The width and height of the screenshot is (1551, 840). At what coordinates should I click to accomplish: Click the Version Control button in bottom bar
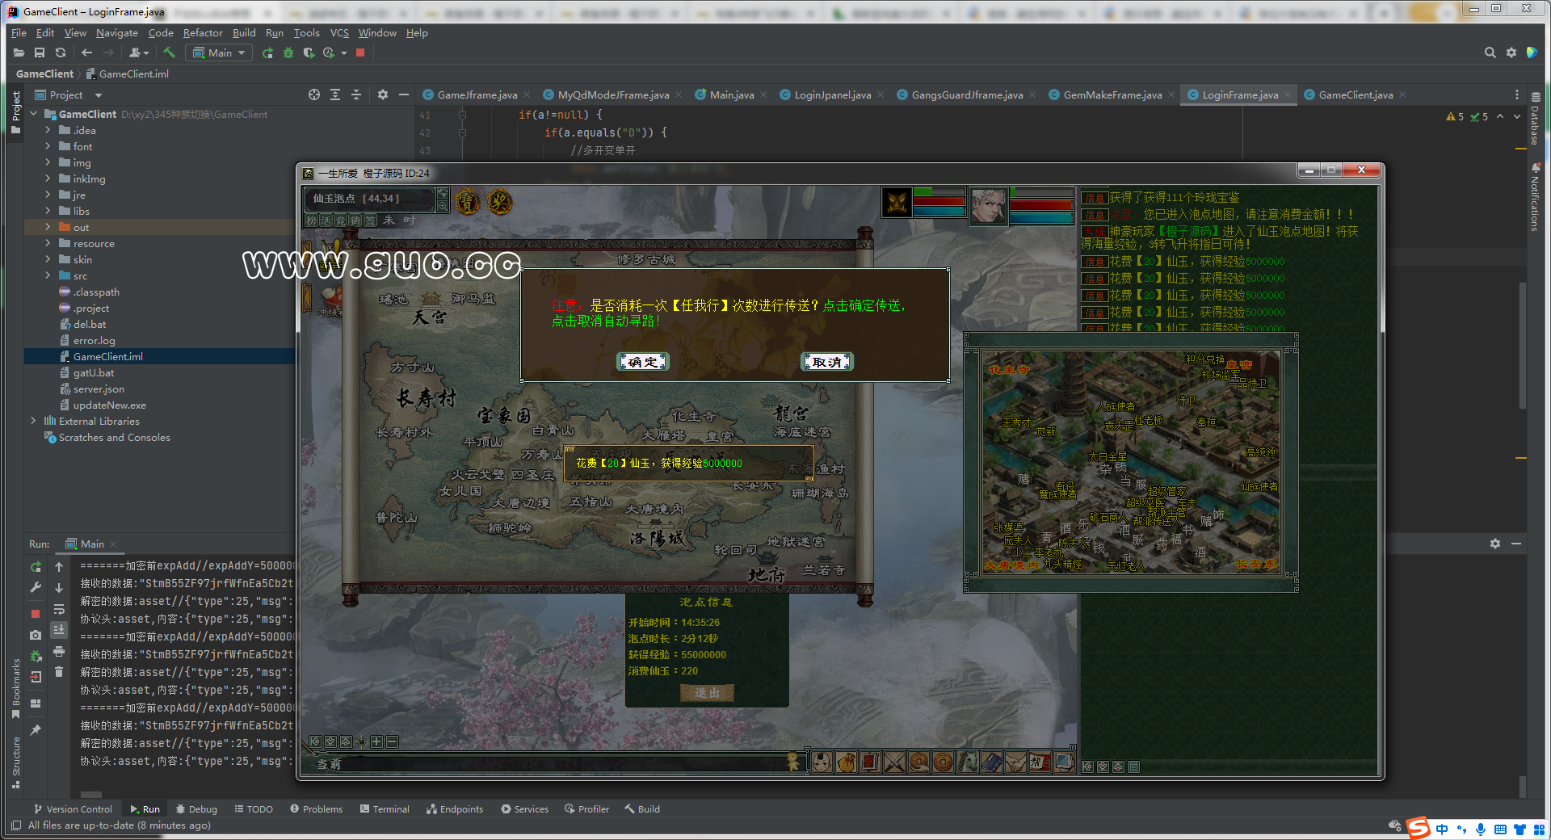[73, 808]
